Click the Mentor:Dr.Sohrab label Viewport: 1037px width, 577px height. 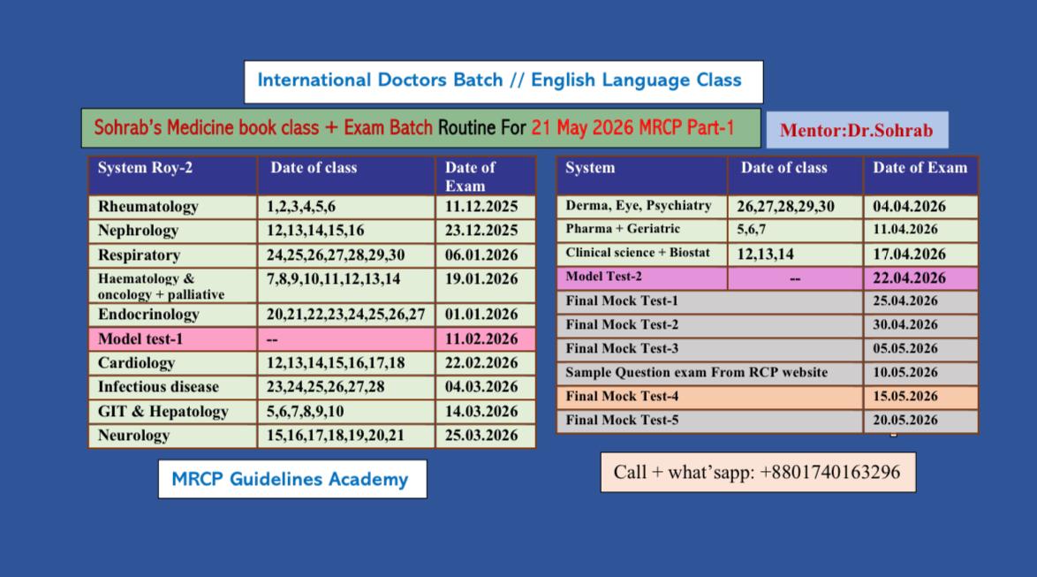[856, 130]
